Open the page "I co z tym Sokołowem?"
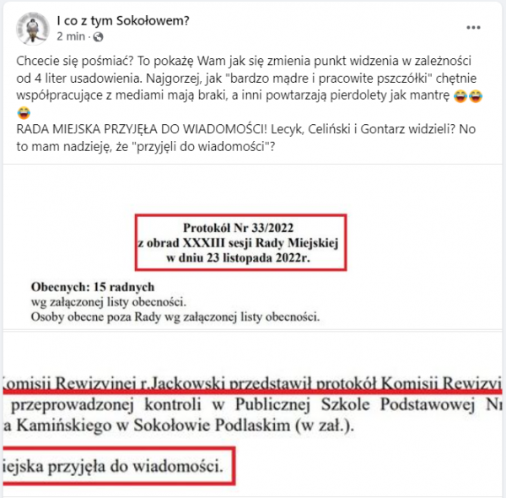 point(123,20)
